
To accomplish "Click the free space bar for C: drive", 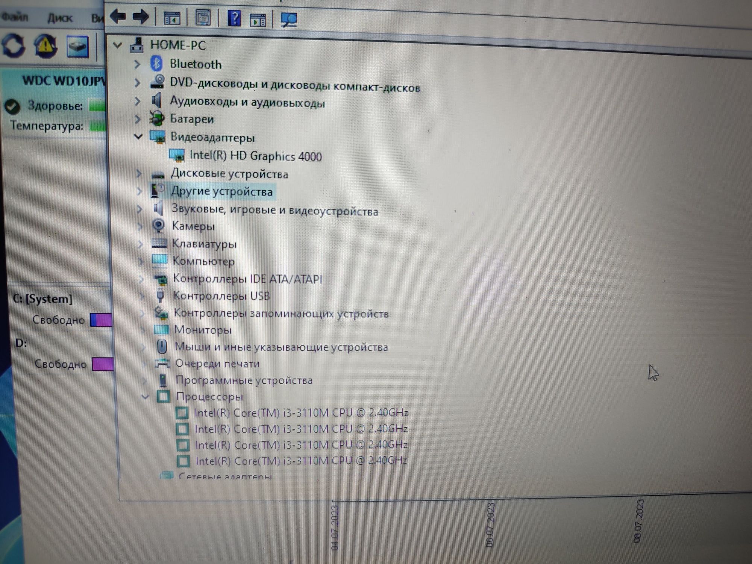I will (101, 320).
